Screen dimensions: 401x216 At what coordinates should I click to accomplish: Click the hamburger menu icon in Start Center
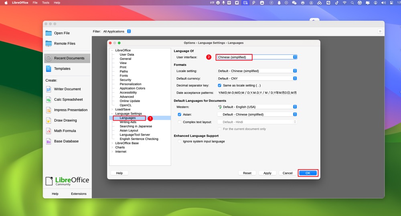click(x=380, y=31)
